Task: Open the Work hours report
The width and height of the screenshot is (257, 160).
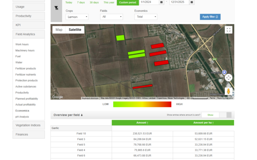Action: tap(22, 44)
